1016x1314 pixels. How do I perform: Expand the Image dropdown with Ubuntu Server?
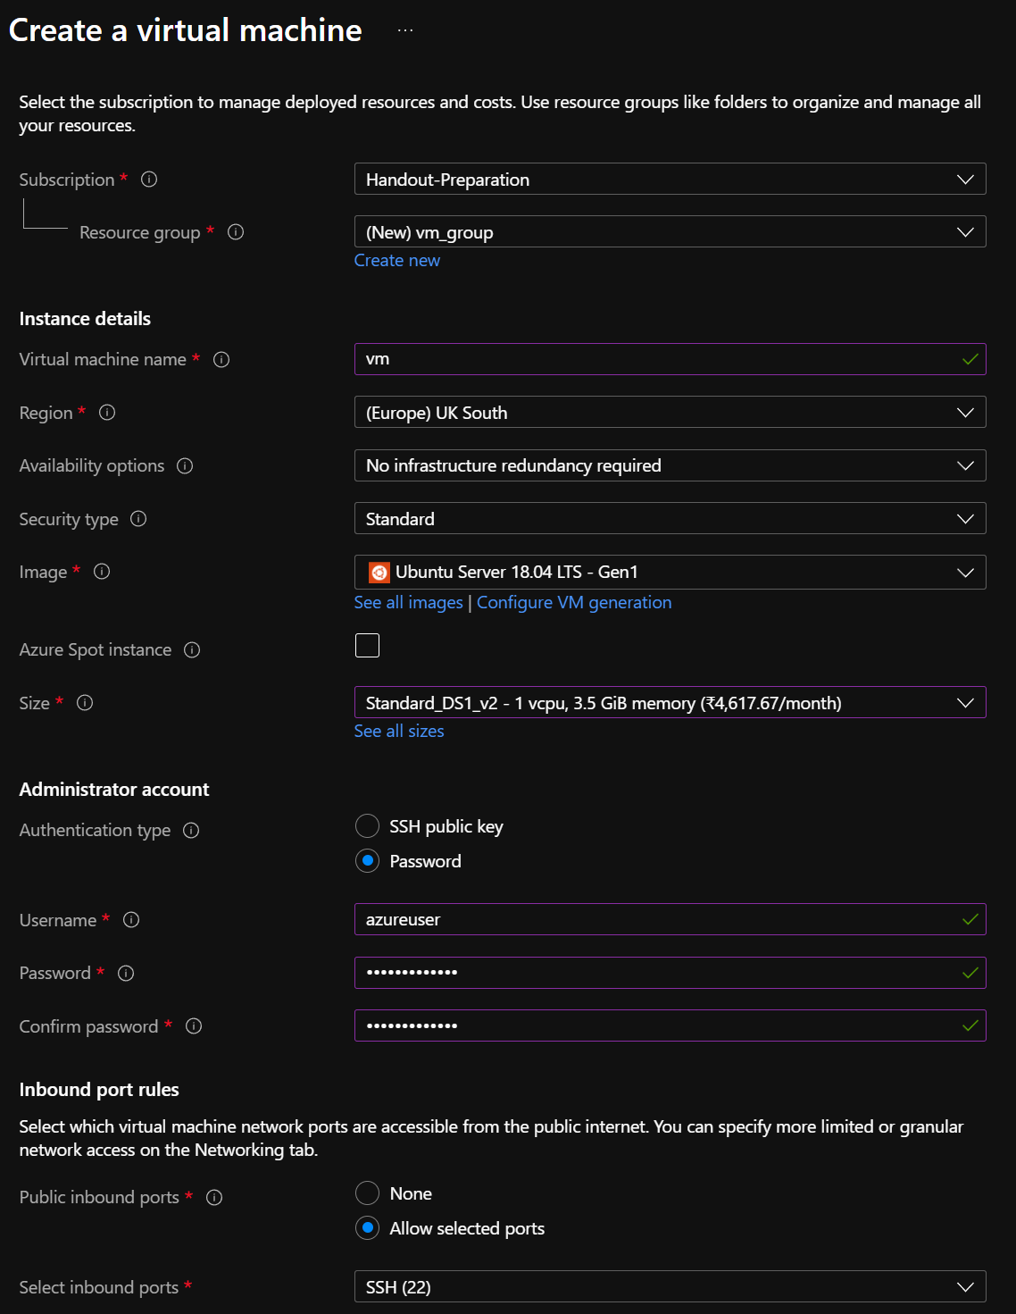point(670,572)
